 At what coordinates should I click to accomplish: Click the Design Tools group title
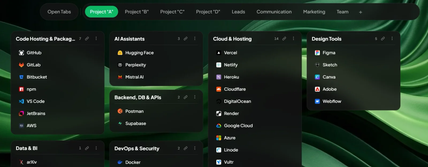click(326, 39)
